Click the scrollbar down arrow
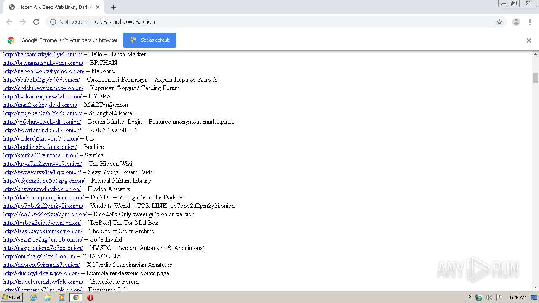The image size is (539, 303). click(x=536, y=288)
